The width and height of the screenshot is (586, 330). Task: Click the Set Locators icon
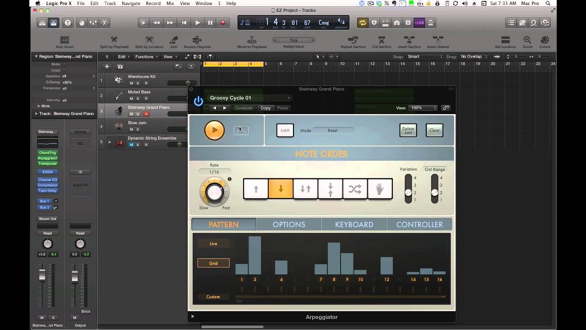click(505, 40)
